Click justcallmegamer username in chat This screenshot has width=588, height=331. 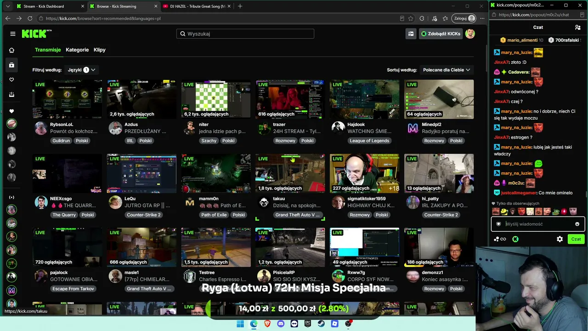(x=519, y=193)
